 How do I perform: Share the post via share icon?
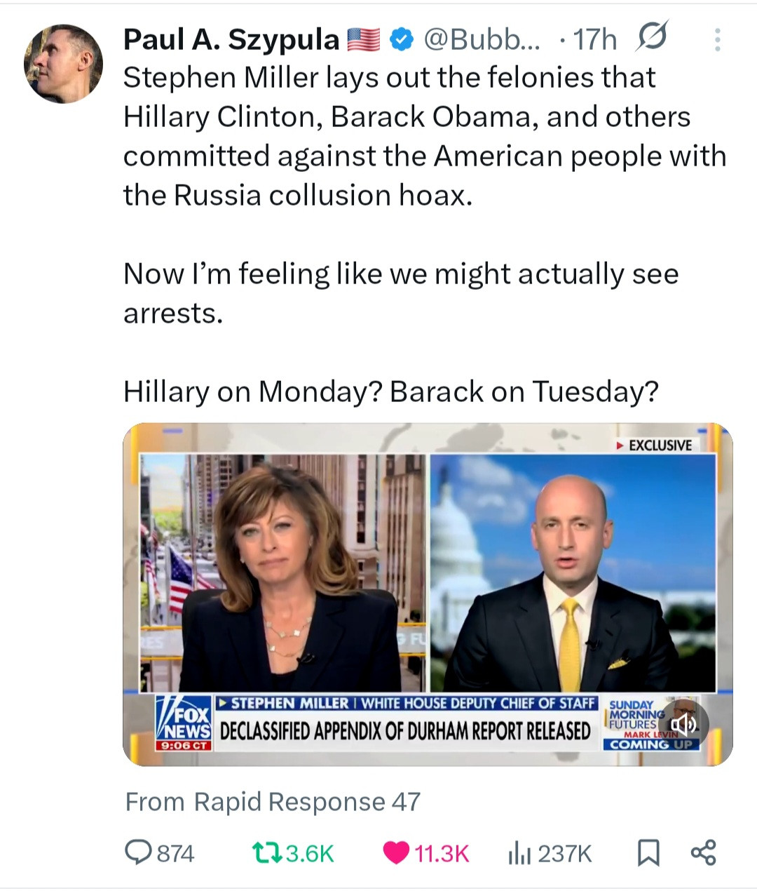(x=703, y=852)
